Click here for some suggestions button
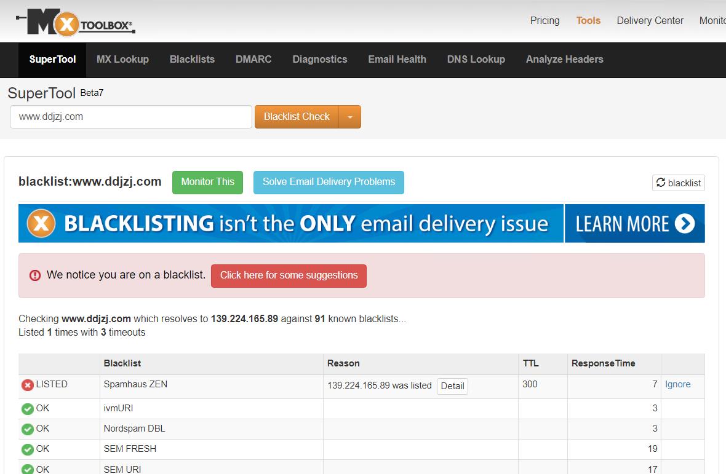726x474 pixels. click(289, 275)
